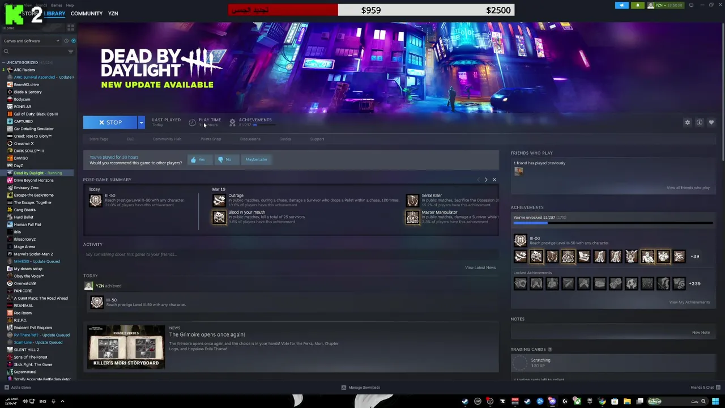Select ARC Raiders in the game list
The width and height of the screenshot is (725, 408).
pos(24,70)
